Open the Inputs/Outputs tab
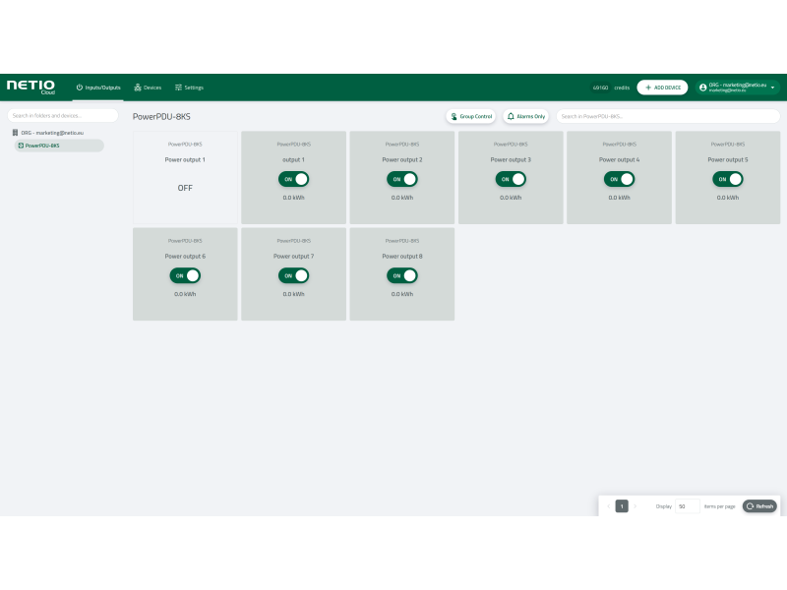The height and width of the screenshot is (590, 787). tap(97, 88)
